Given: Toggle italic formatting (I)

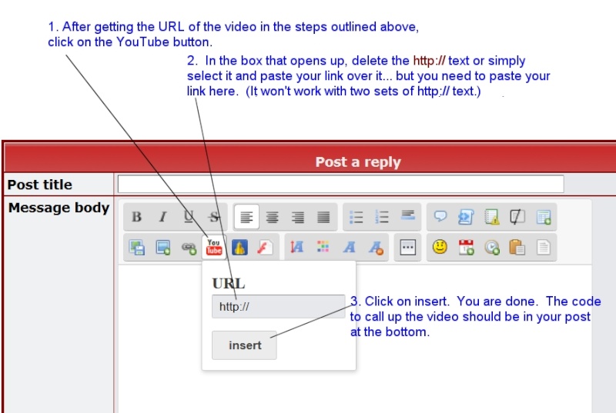Looking at the screenshot, I should click(x=162, y=217).
